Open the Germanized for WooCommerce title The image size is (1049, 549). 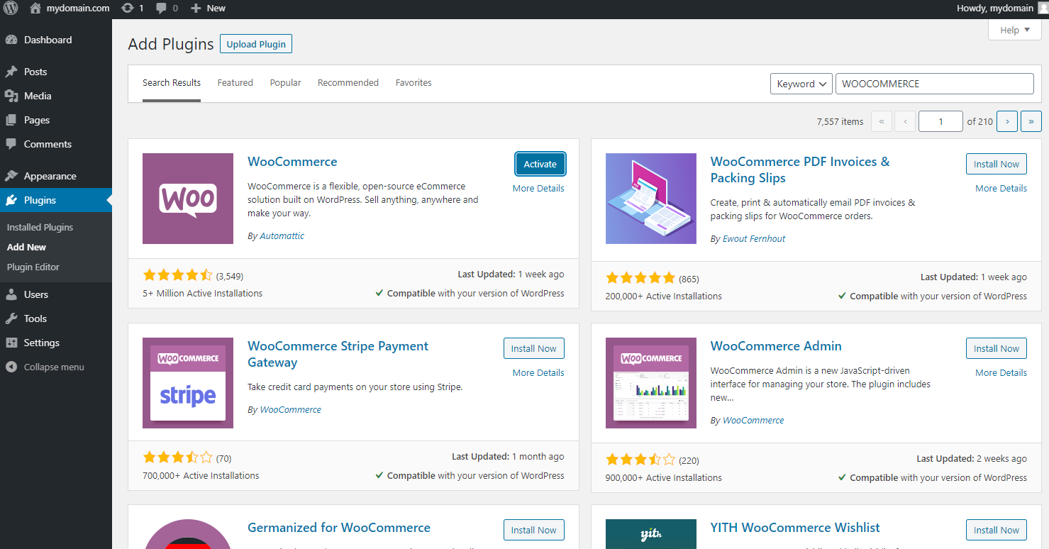pyautogui.click(x=339, y=528)
